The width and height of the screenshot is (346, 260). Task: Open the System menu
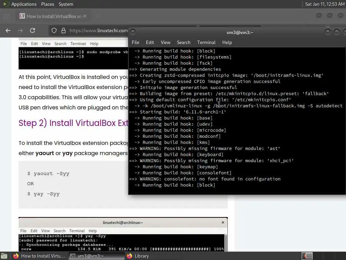tap(66, 4)
